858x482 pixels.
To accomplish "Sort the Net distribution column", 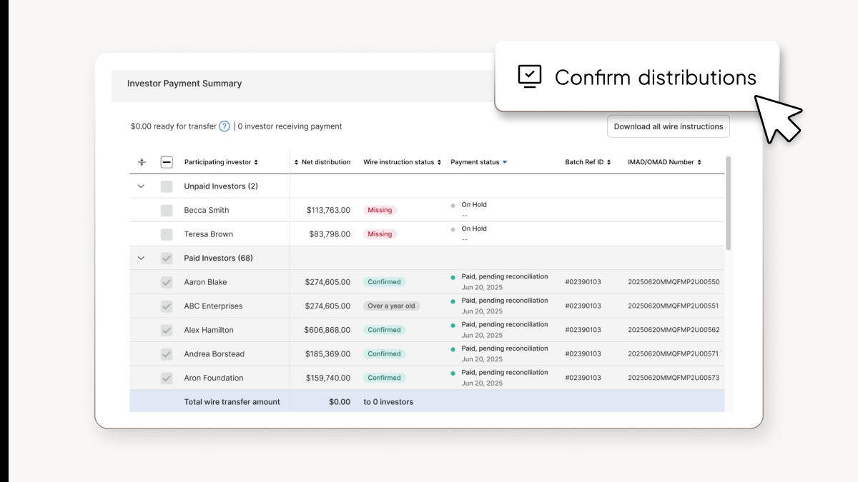I will [295, 162].
